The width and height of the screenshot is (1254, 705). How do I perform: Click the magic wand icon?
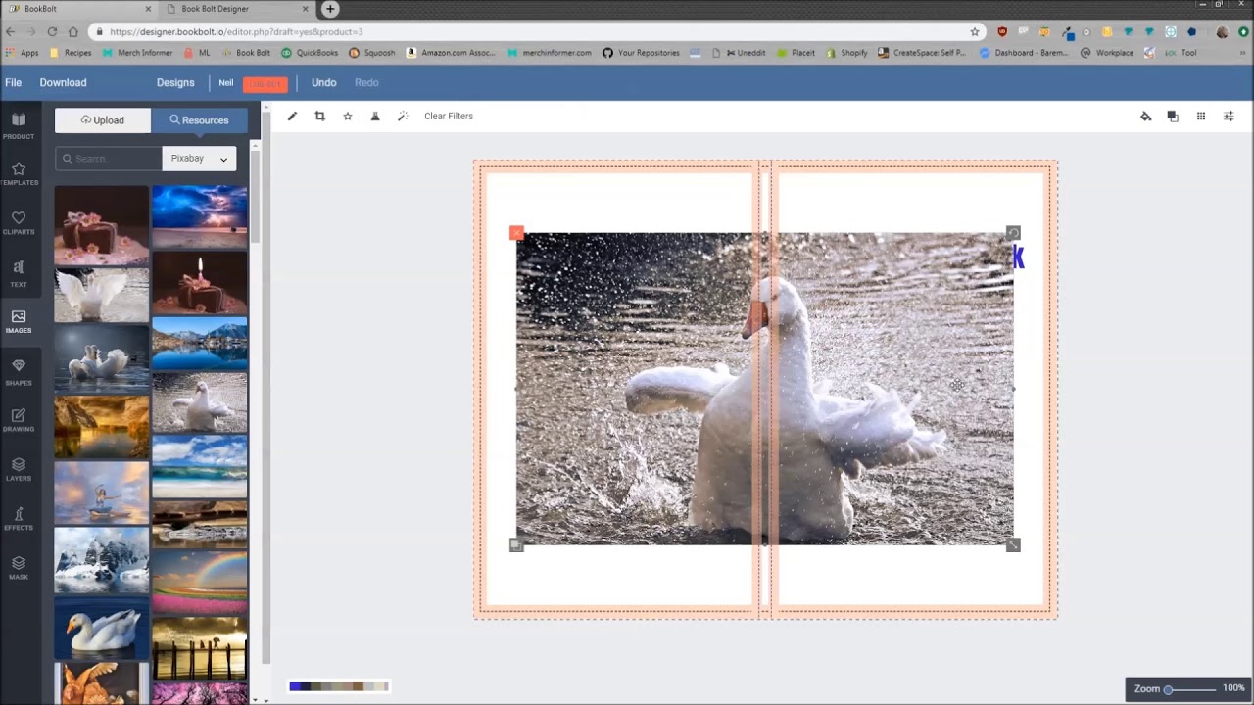click(403, 116)
